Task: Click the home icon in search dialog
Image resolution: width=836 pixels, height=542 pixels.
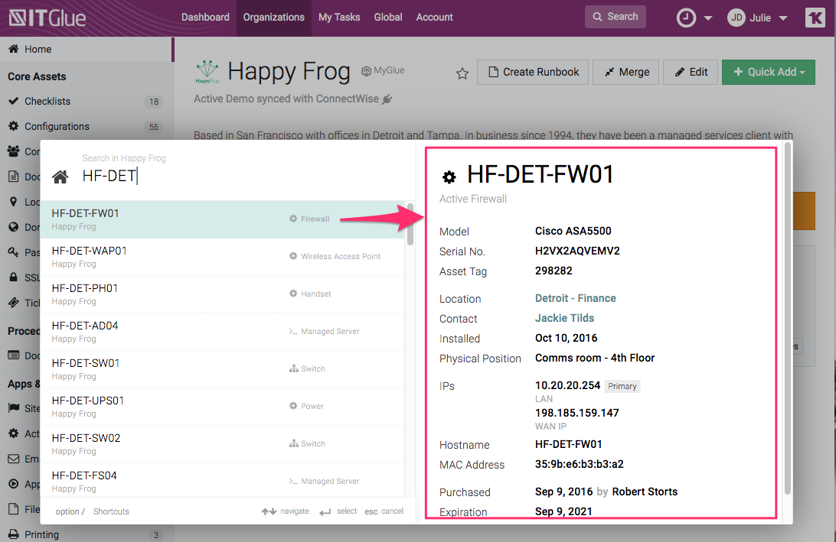Action: (x=60, y=177)
